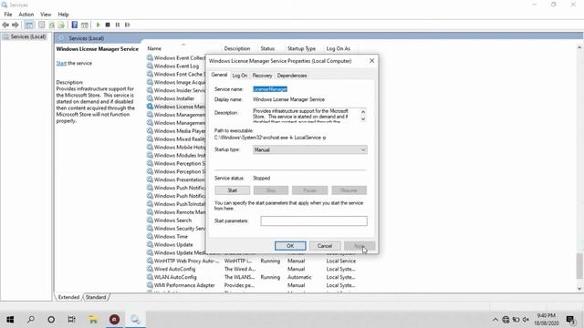Viewport: 584px width, 328px height.
Task: Open the View menu
Action: point(46,15)
